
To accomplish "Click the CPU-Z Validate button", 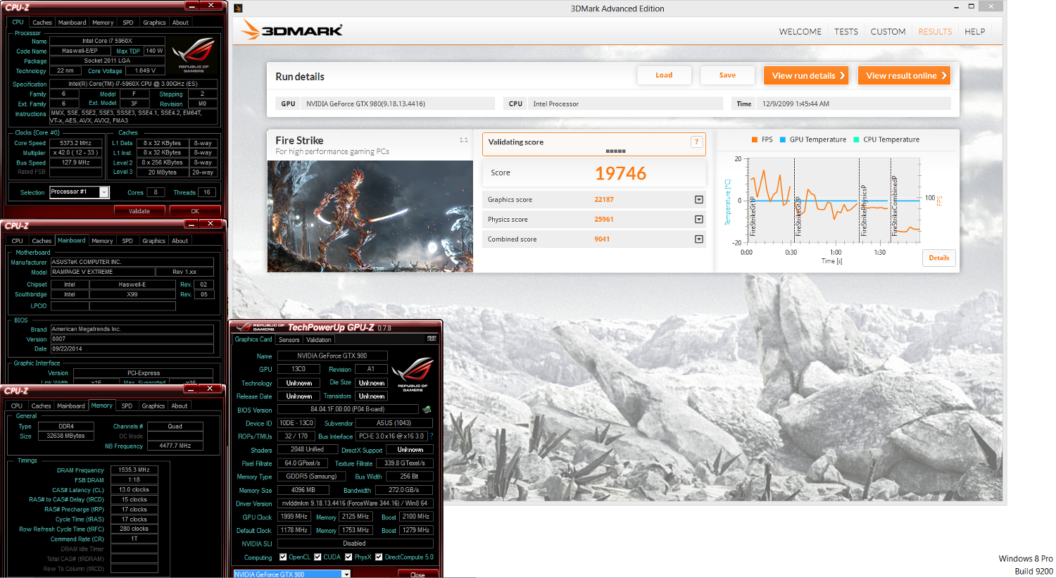I will point(139,211).
